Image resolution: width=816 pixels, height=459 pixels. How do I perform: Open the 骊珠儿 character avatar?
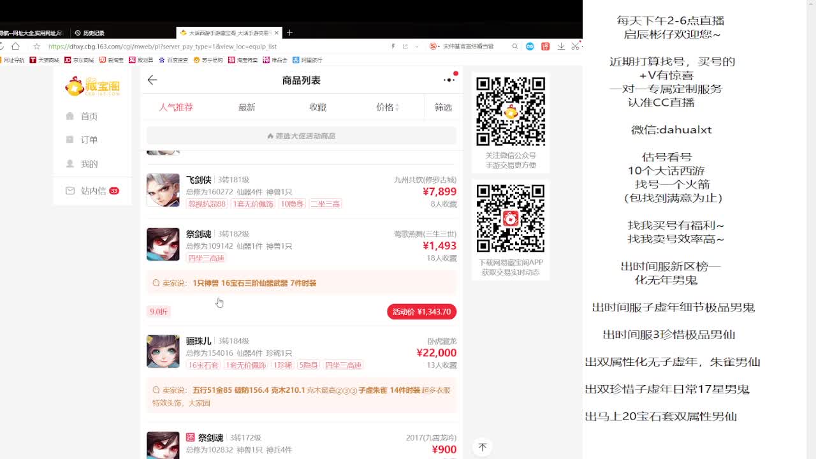coord(163,351)
